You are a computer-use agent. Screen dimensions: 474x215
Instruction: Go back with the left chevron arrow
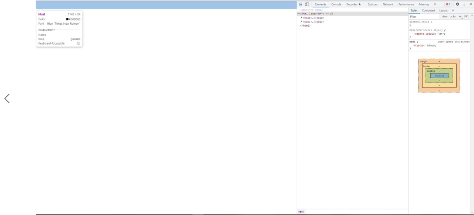pyautogui.click(x=7, y=98)
